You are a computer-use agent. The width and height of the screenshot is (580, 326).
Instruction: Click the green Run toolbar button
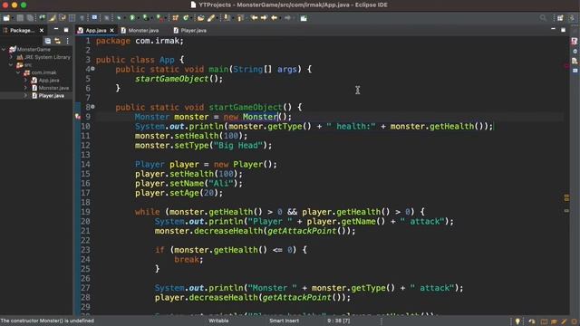[132, 18]
